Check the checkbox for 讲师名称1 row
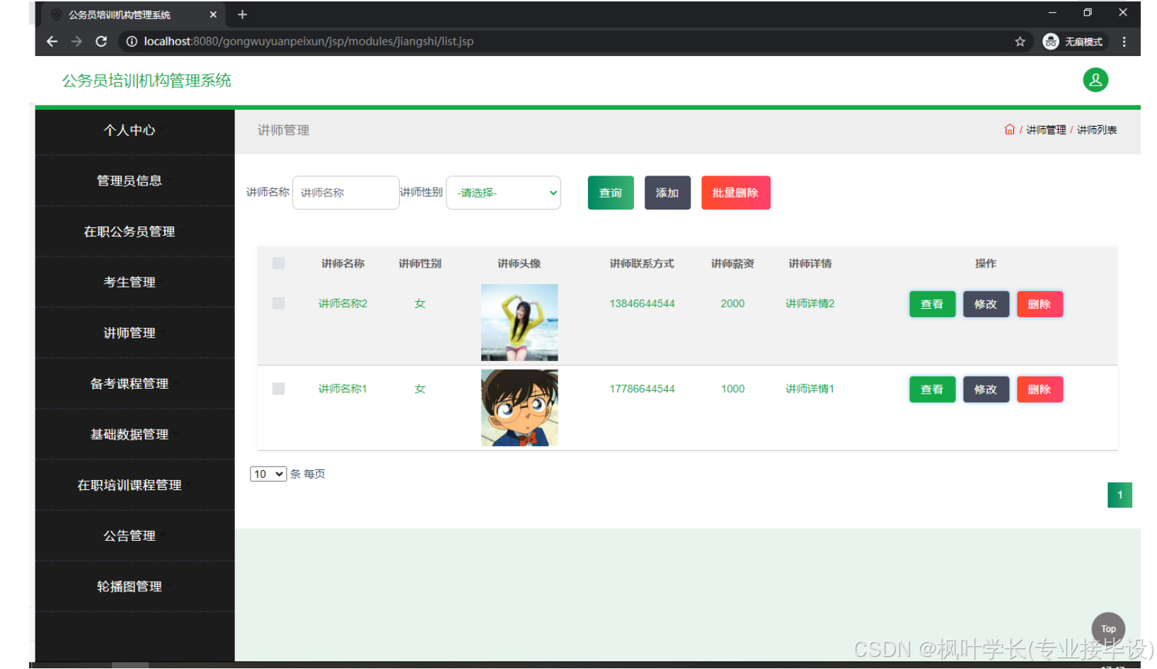 tap(278, 389)
